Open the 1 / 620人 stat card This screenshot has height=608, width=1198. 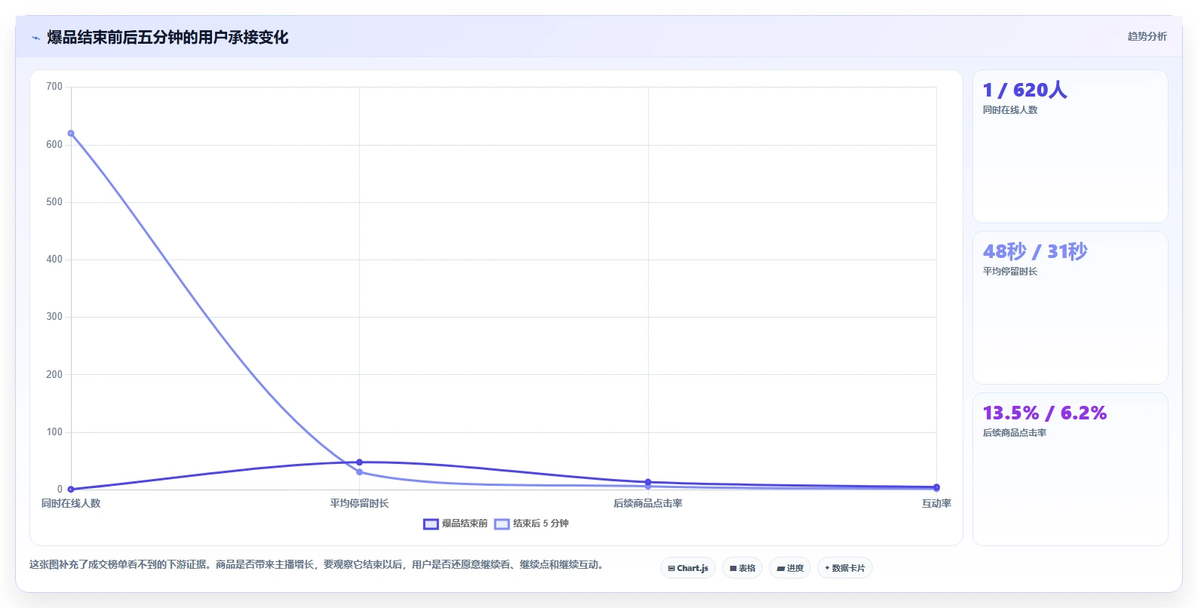1071,146
